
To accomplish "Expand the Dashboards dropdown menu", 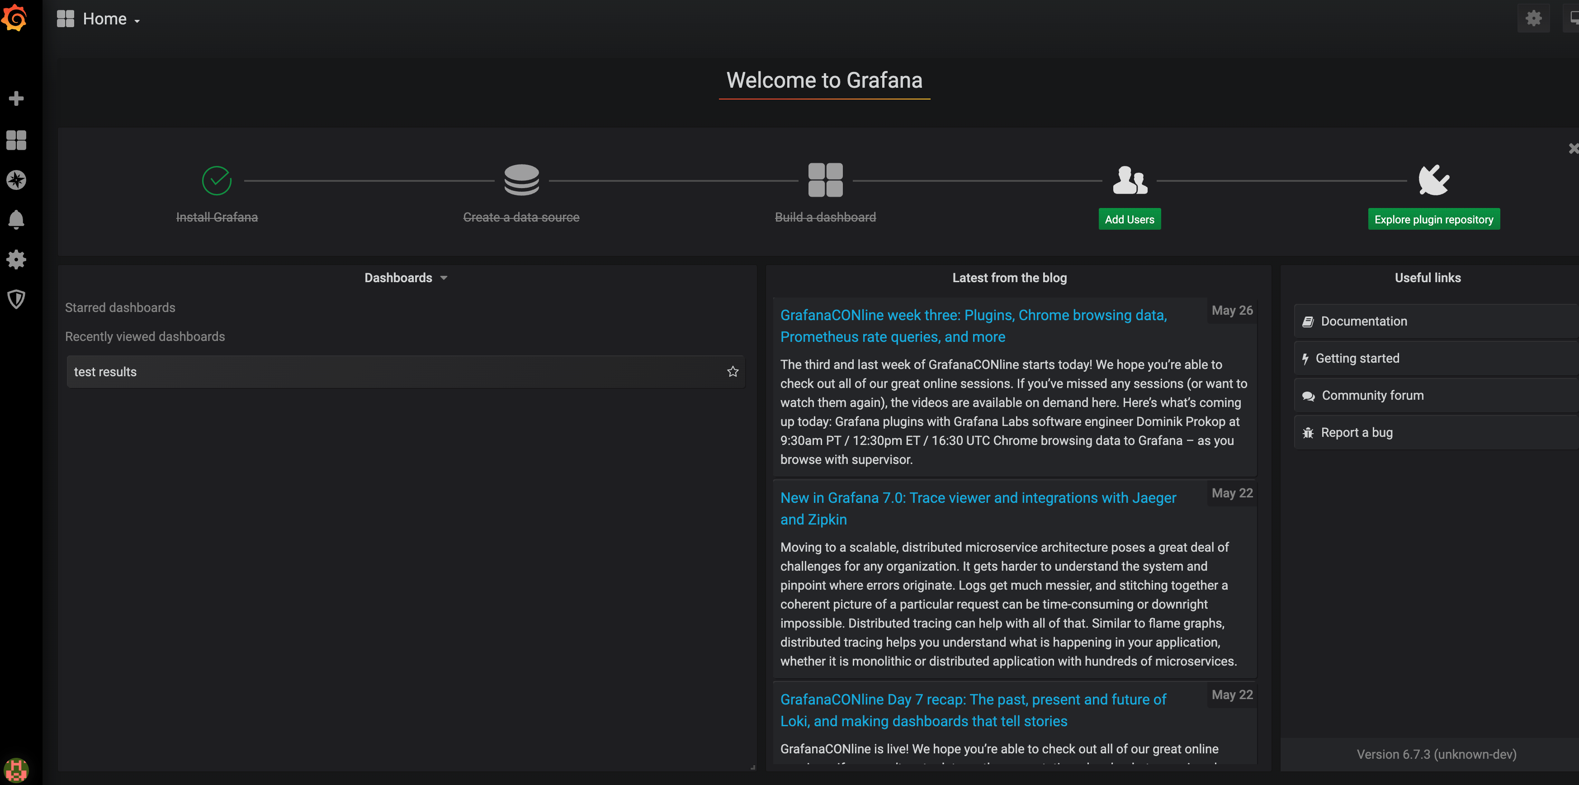I will click(403, 278).
